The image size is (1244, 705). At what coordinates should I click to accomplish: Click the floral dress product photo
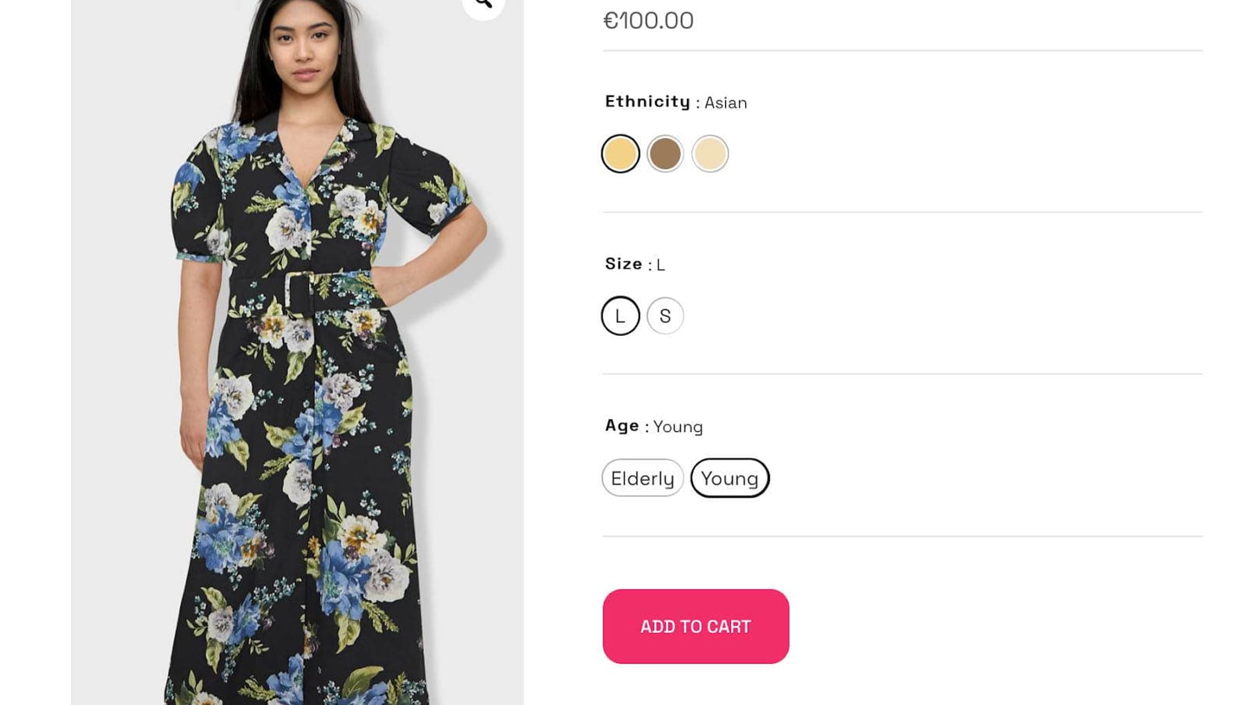coord(297,415)
